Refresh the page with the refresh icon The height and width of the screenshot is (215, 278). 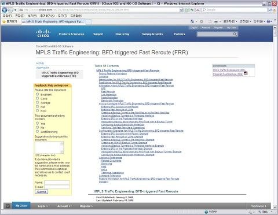coord(192,10)
